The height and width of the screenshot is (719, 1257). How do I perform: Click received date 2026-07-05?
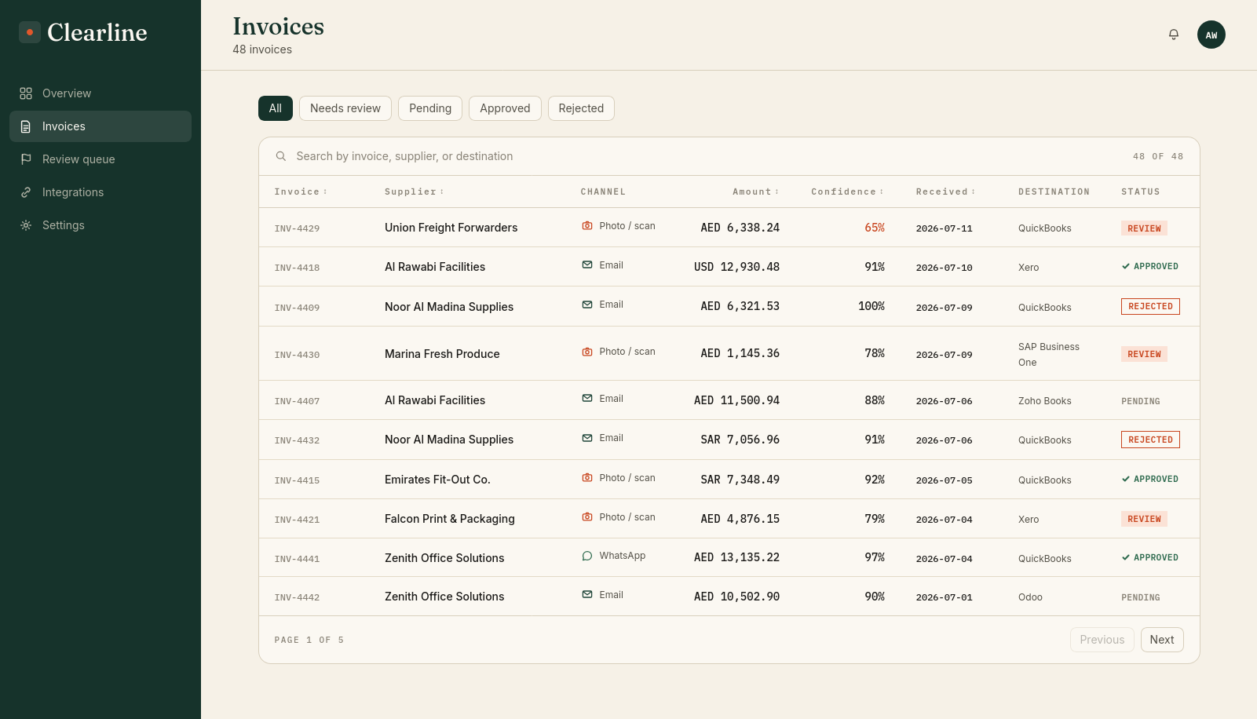coord(944,480)
